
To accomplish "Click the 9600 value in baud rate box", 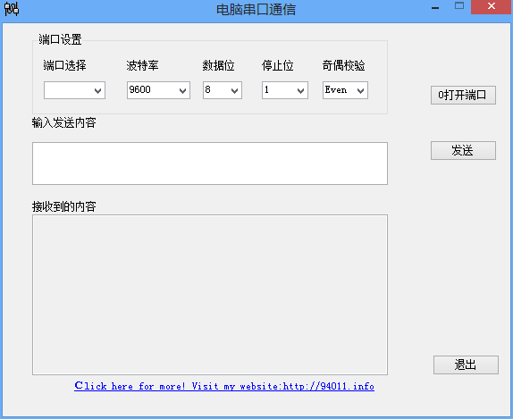I will click(140, 89).
